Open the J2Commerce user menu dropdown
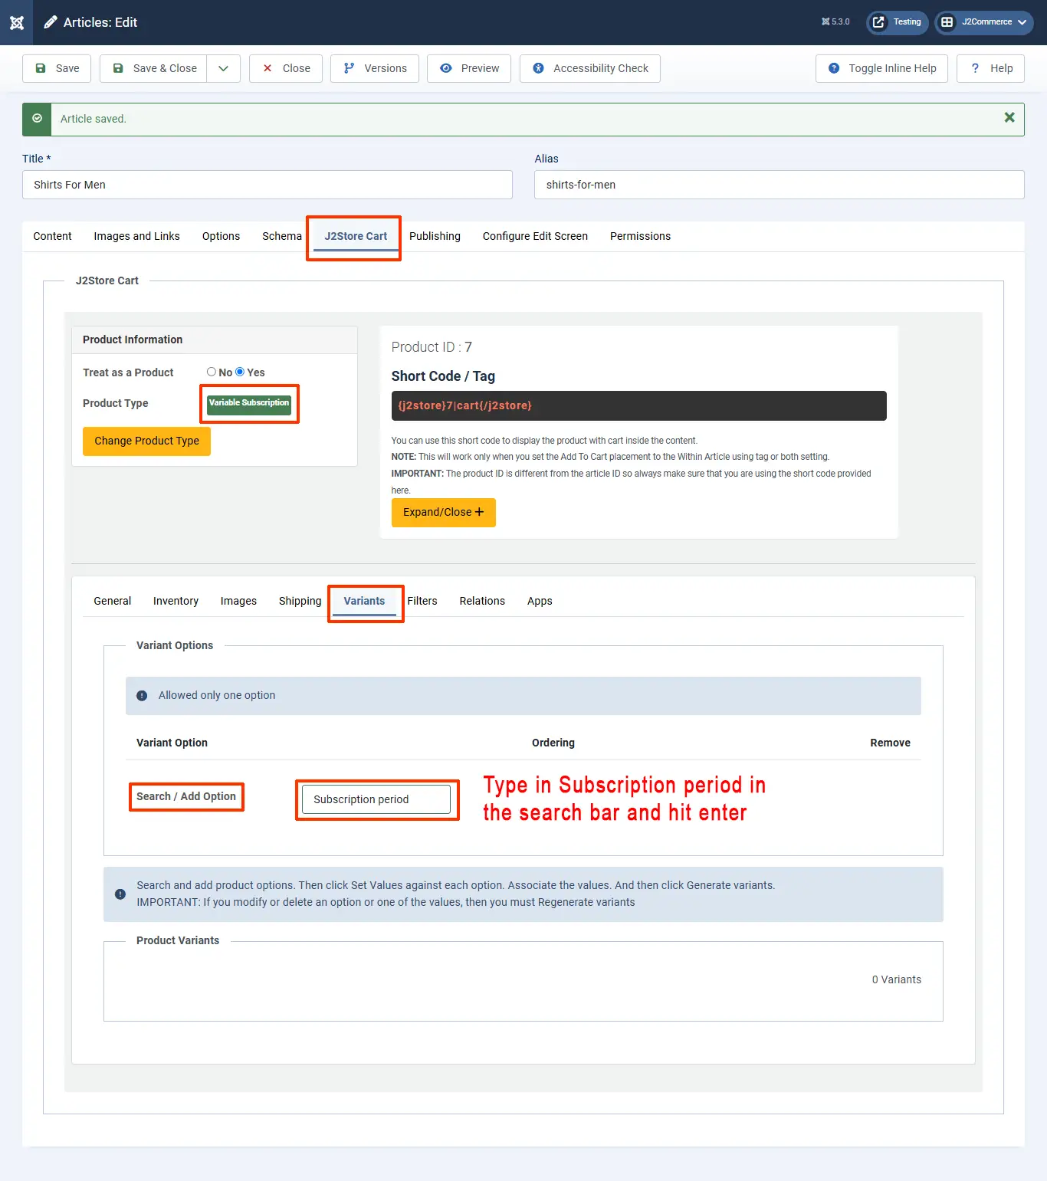The width and height of the screenshot is (1047, 1181). tap(984, 22)
